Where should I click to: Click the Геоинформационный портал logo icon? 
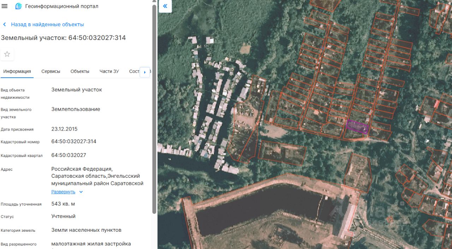tap(18, 6)
